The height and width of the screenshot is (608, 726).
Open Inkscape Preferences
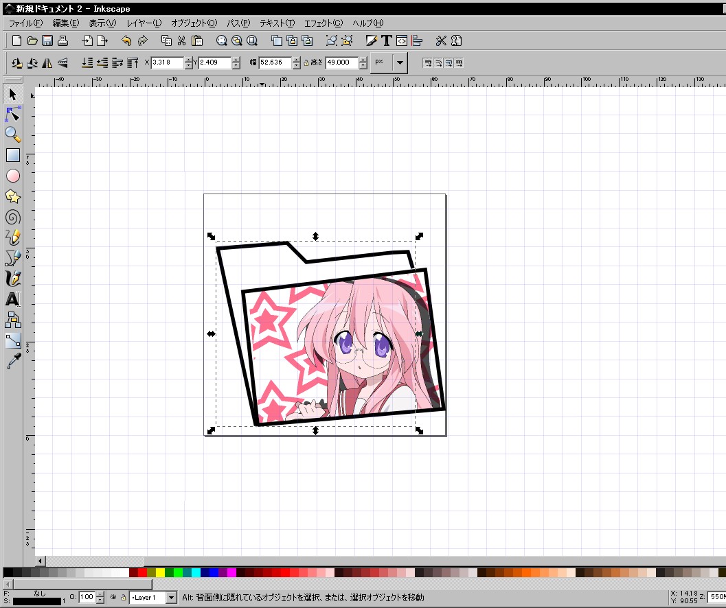(x=441, y=40)
